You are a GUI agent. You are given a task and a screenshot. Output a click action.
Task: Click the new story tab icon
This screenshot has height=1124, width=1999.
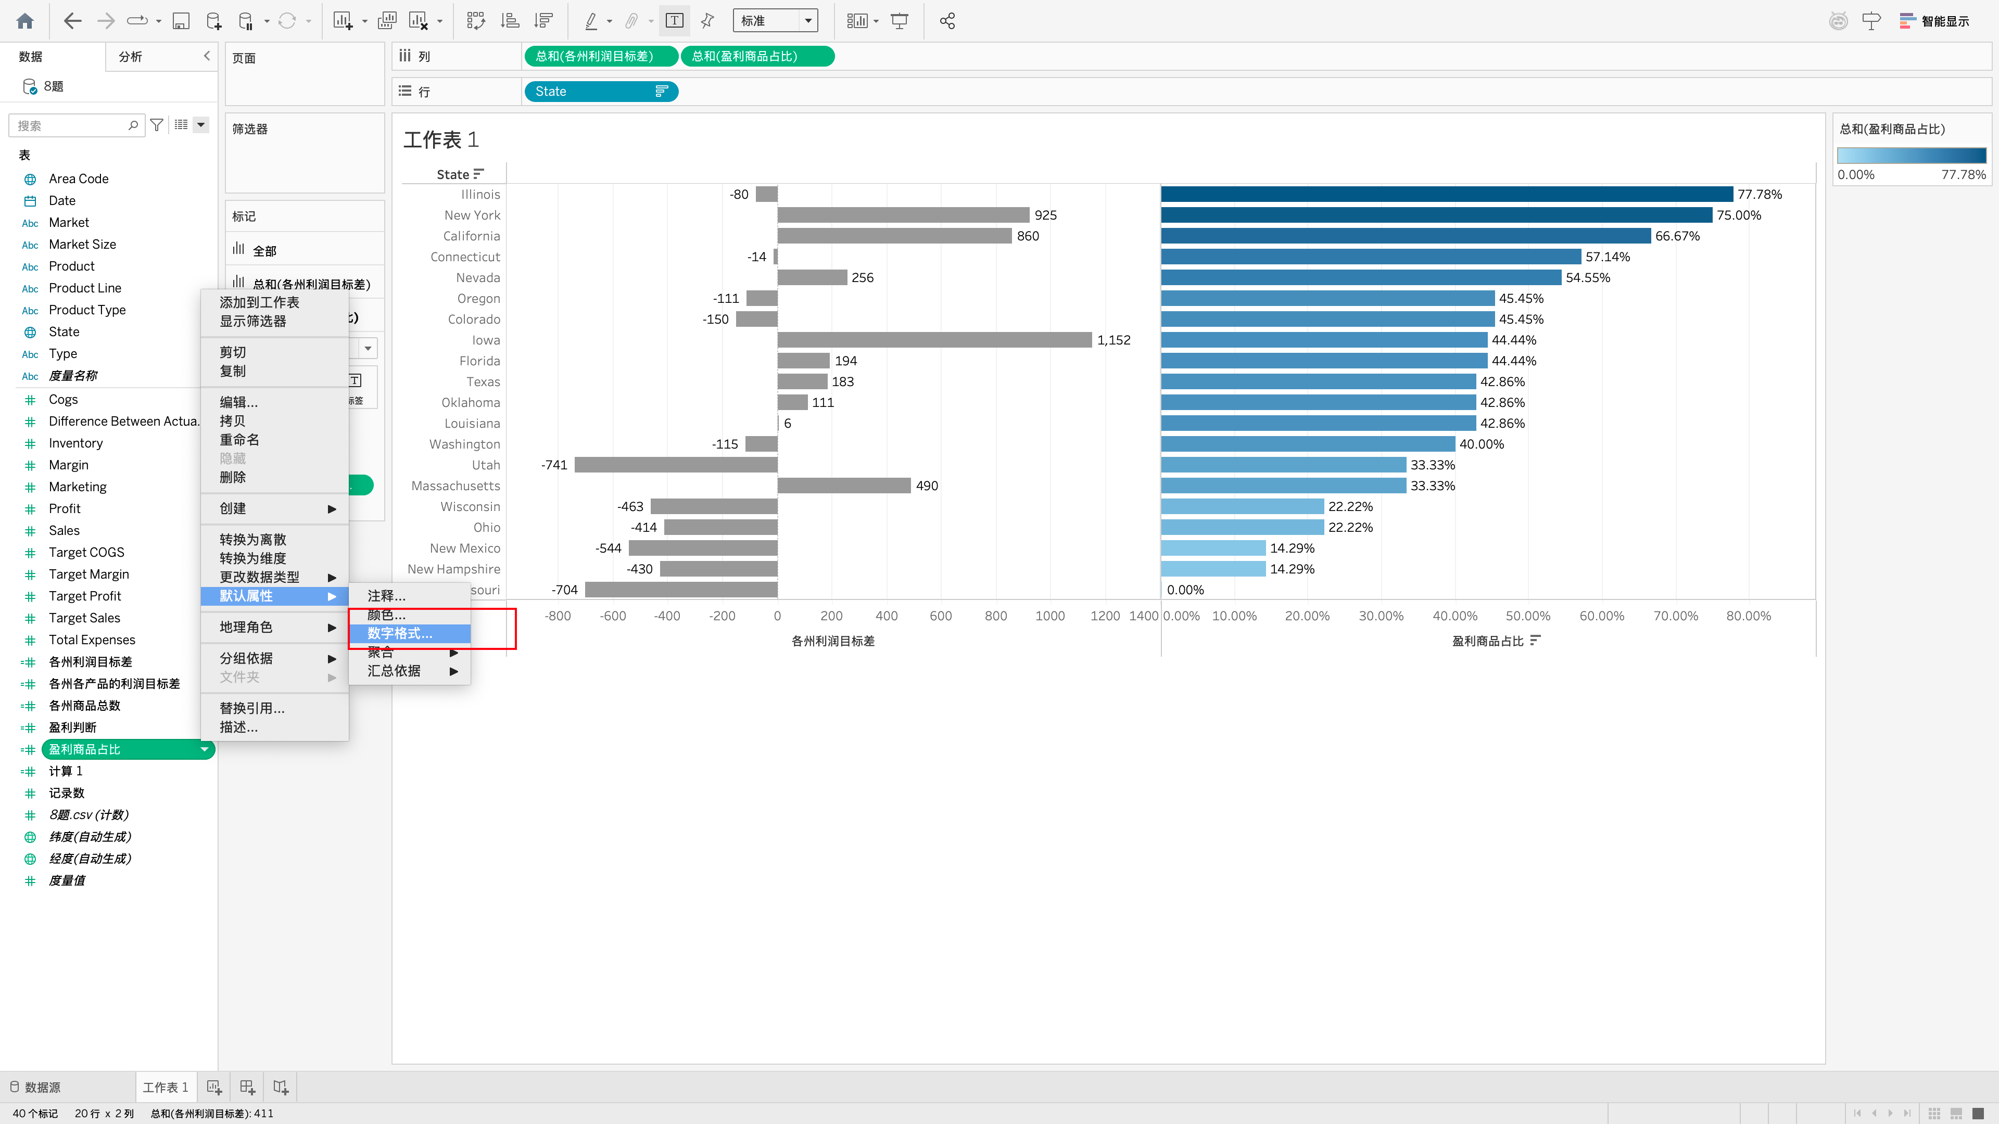[281, 1088]
